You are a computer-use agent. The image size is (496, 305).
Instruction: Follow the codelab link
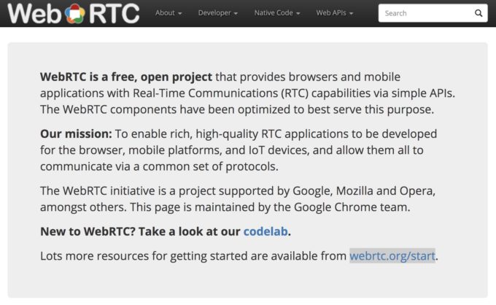(x=266, y=231)
